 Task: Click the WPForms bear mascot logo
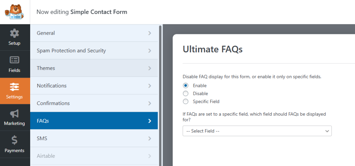pos(14,11)
